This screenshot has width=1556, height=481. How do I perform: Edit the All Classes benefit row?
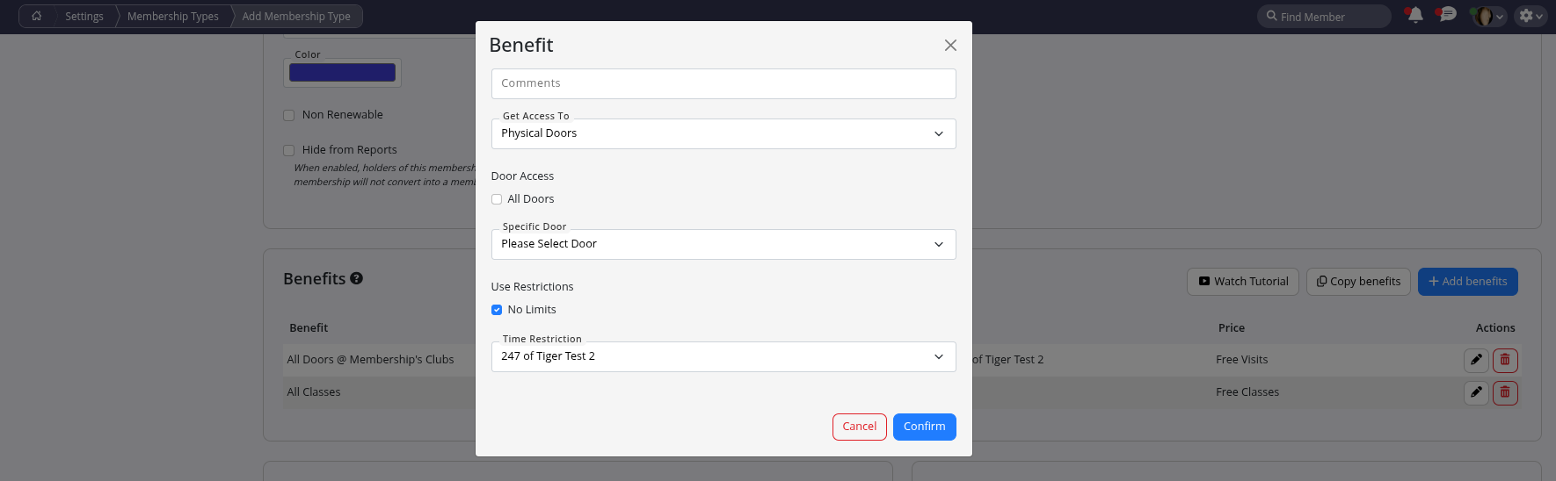tap(1476, 392)
